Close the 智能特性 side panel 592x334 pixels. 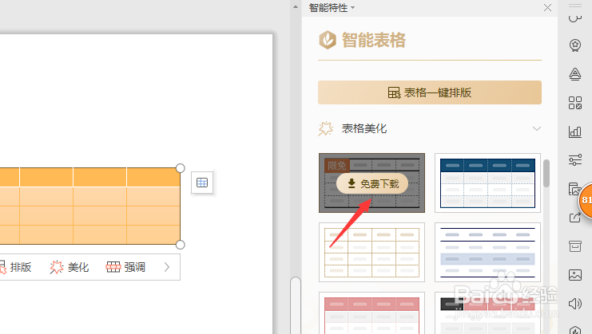547,7
